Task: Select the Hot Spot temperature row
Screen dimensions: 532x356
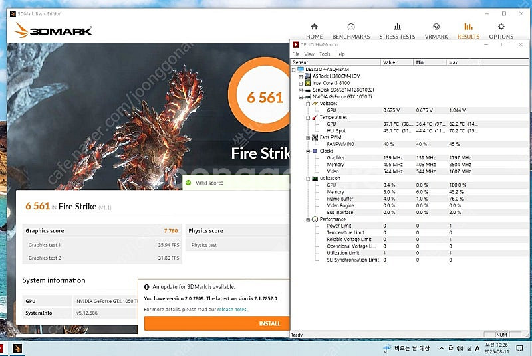Action: coord(410,131)
